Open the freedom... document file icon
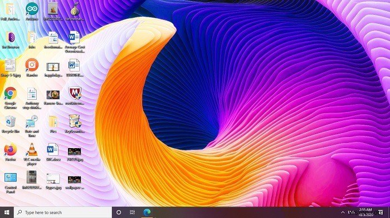390x218 pixels. tap(53, 38)
